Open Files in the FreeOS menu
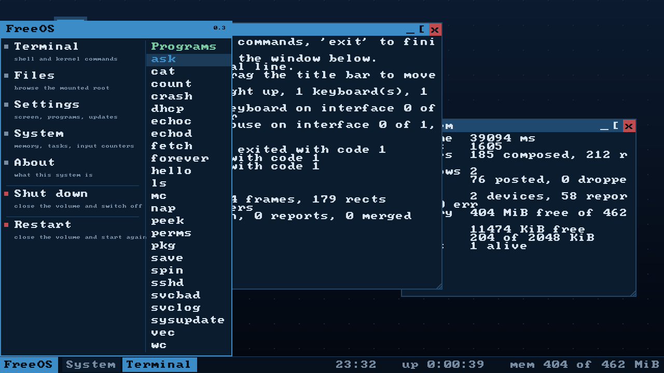 (73, 80)
